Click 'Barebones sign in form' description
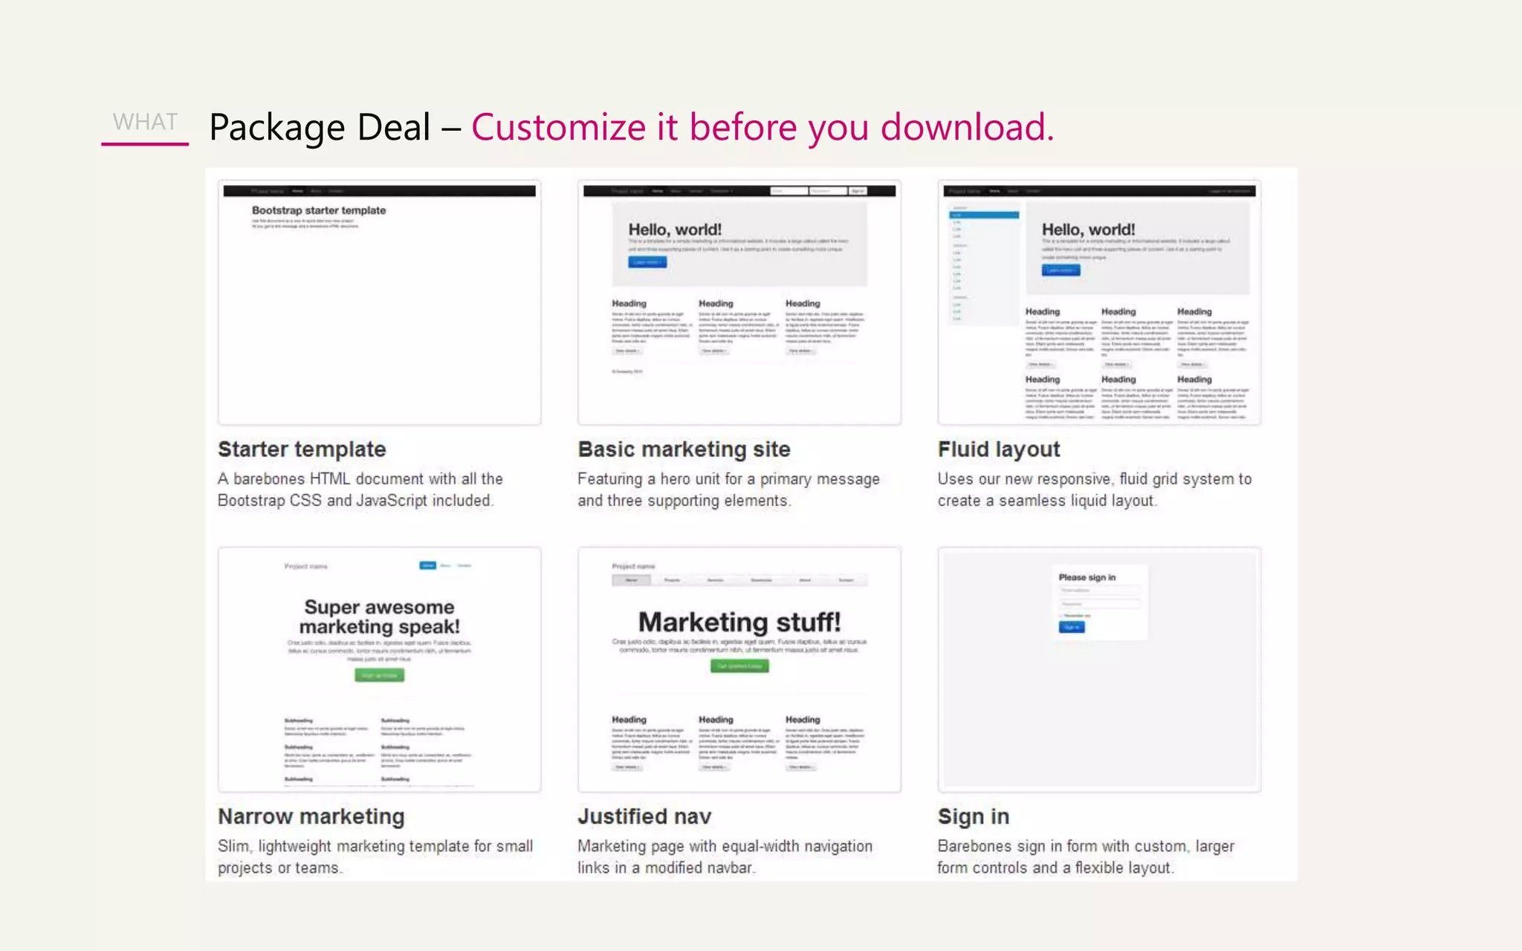 tap(1086, 857)
